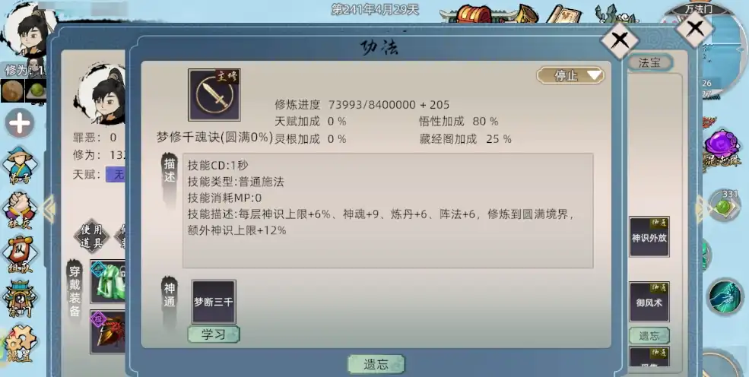The width and height of the screenshot is (749, 377).
Task: Click the right arrow chevron on panel edge
Action: click(701, 208)
